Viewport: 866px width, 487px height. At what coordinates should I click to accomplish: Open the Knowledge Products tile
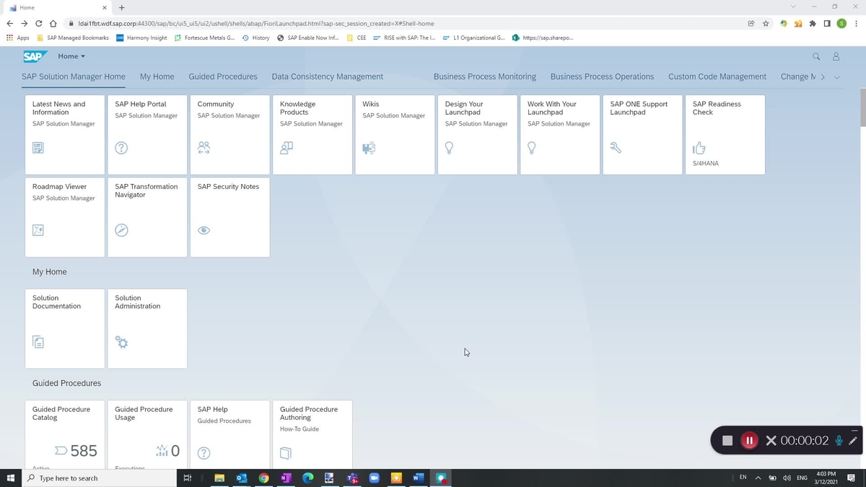coord(312,135)
